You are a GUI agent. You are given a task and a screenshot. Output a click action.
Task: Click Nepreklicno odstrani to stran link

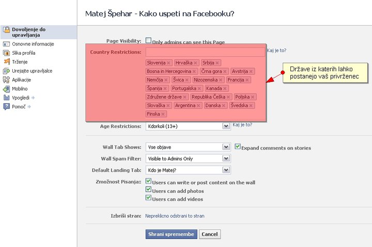pyautogui.click(x=175, y=216)
